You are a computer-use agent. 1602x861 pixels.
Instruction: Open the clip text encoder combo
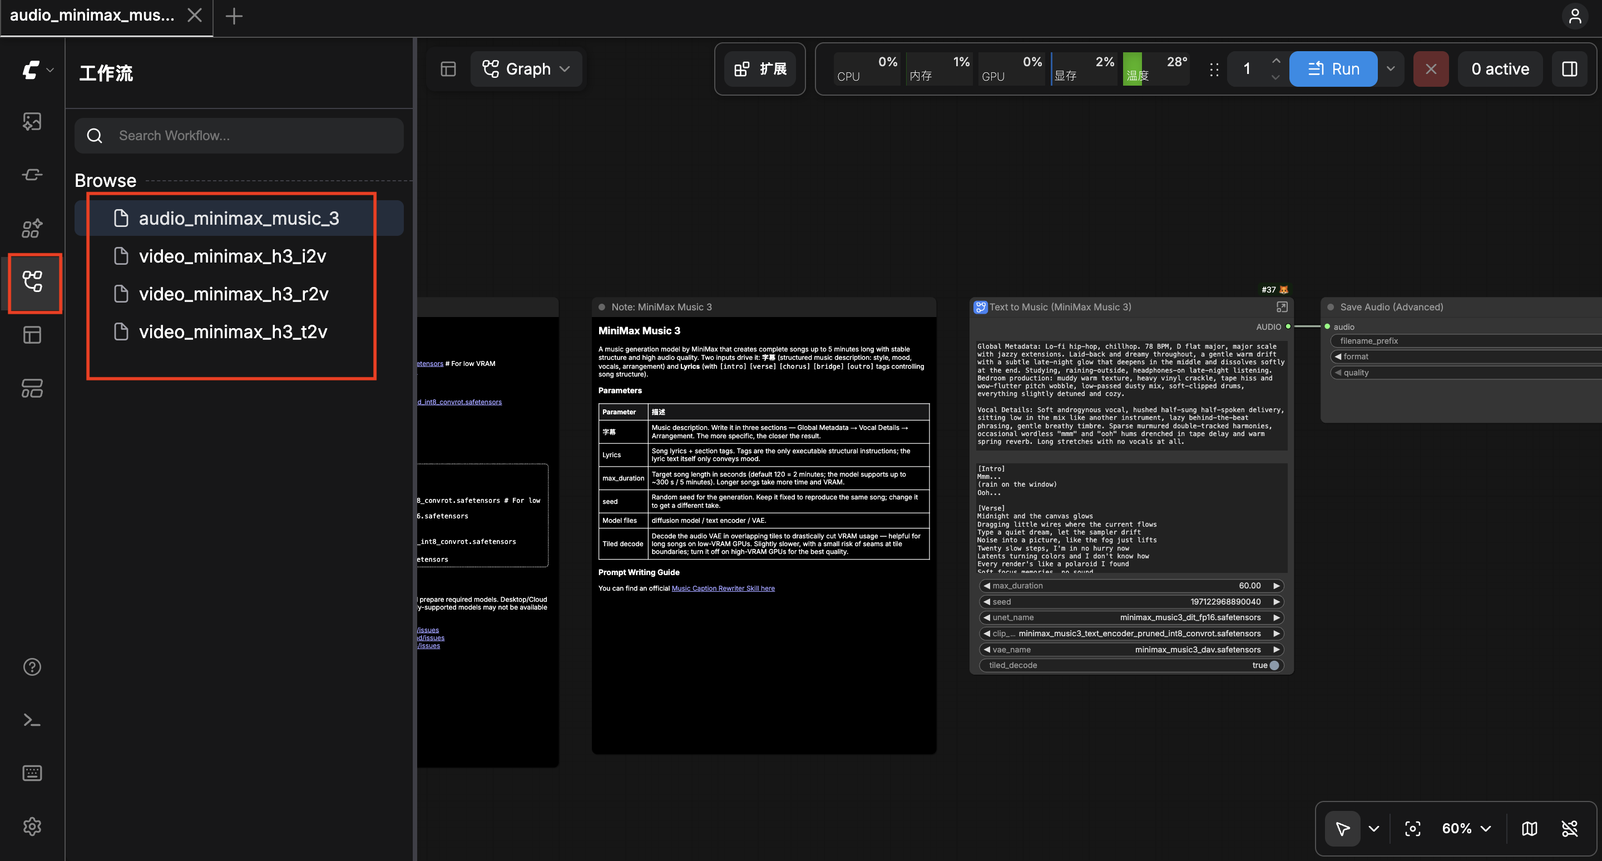coord(1131,634)
